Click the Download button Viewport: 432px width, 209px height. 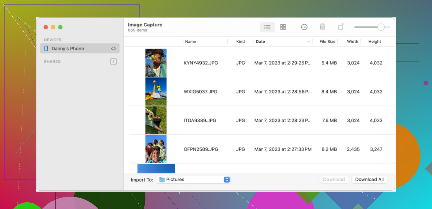click(x=334, y=180)
